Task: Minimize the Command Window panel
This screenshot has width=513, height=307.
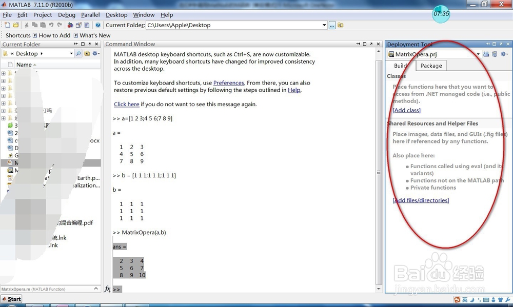Action: pos(358,44)
